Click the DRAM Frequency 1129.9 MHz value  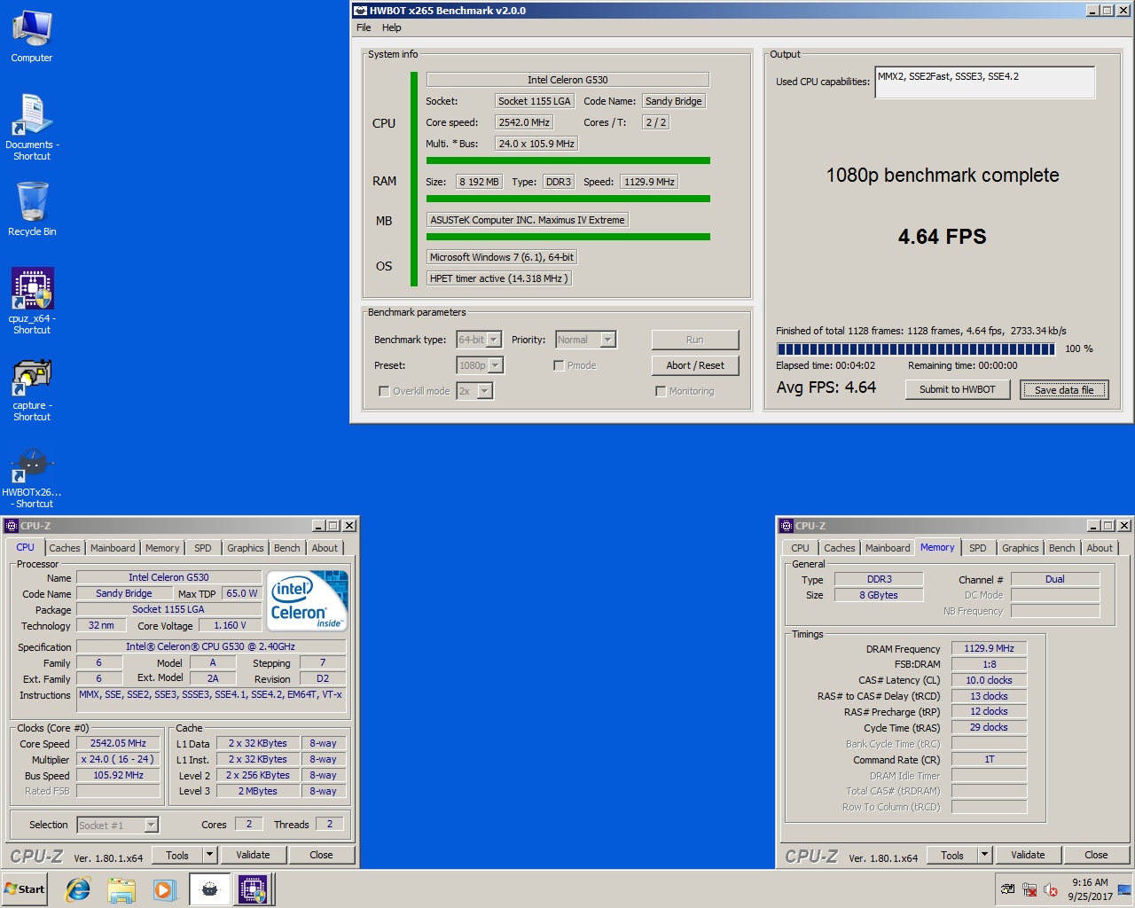989,648
